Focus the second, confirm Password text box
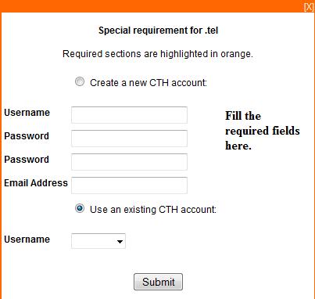This screenshot has height=299, width=315. point(129,162)
